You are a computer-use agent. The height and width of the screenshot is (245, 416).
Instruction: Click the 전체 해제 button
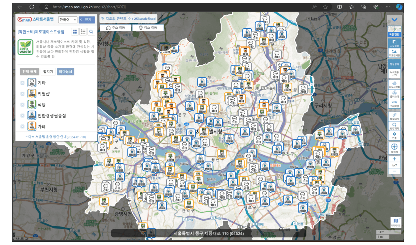29,72
